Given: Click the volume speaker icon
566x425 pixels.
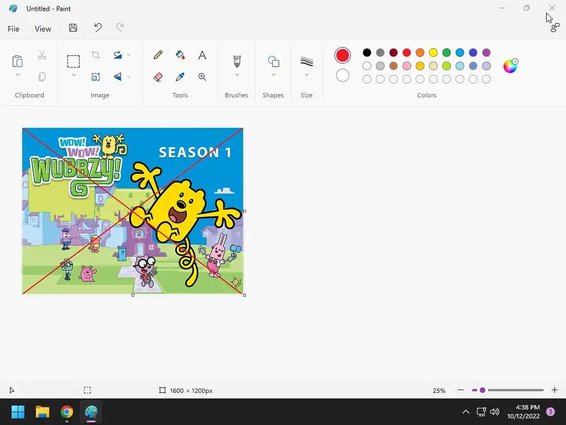Looking at the screenshot, I should 495,412.
